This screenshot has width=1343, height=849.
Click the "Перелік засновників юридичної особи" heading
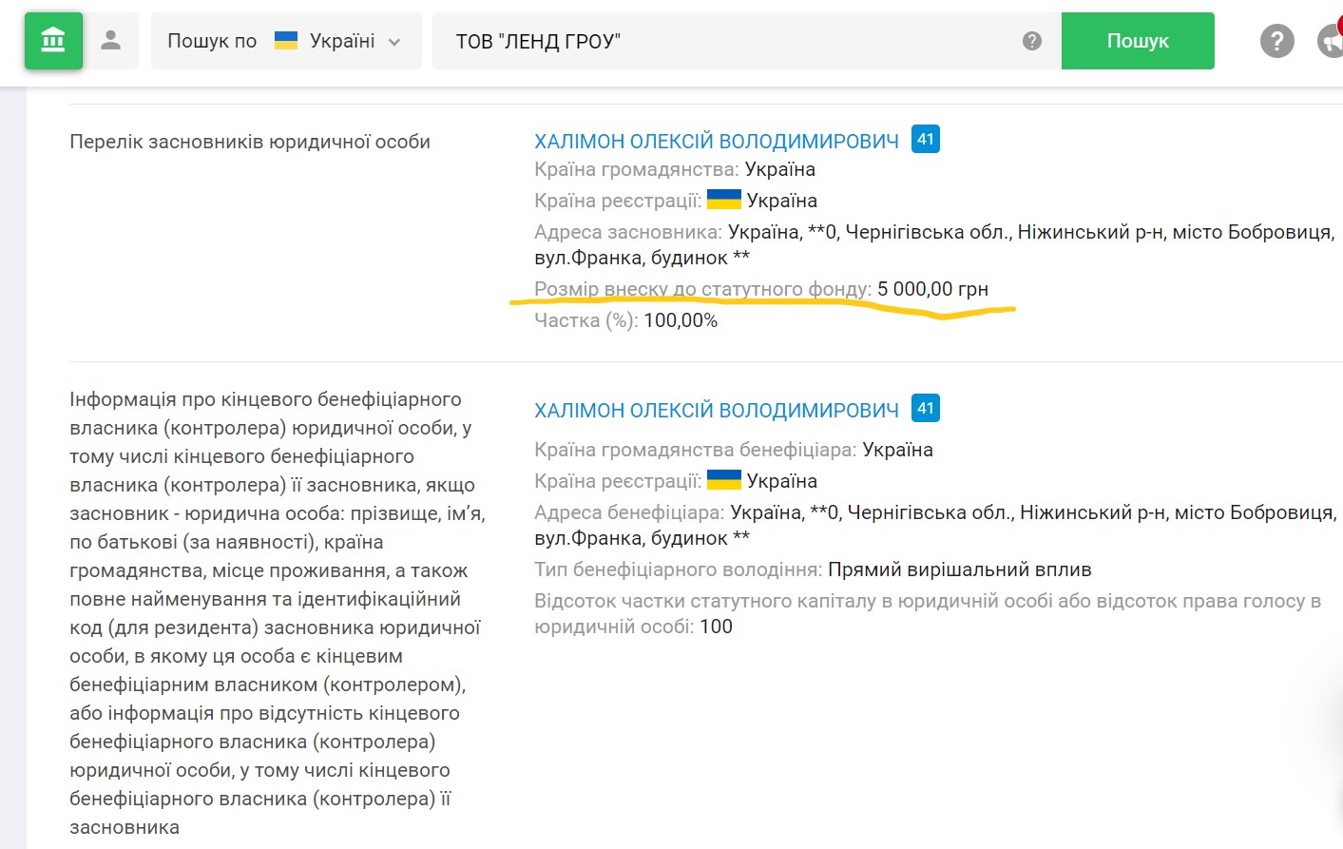250,142
